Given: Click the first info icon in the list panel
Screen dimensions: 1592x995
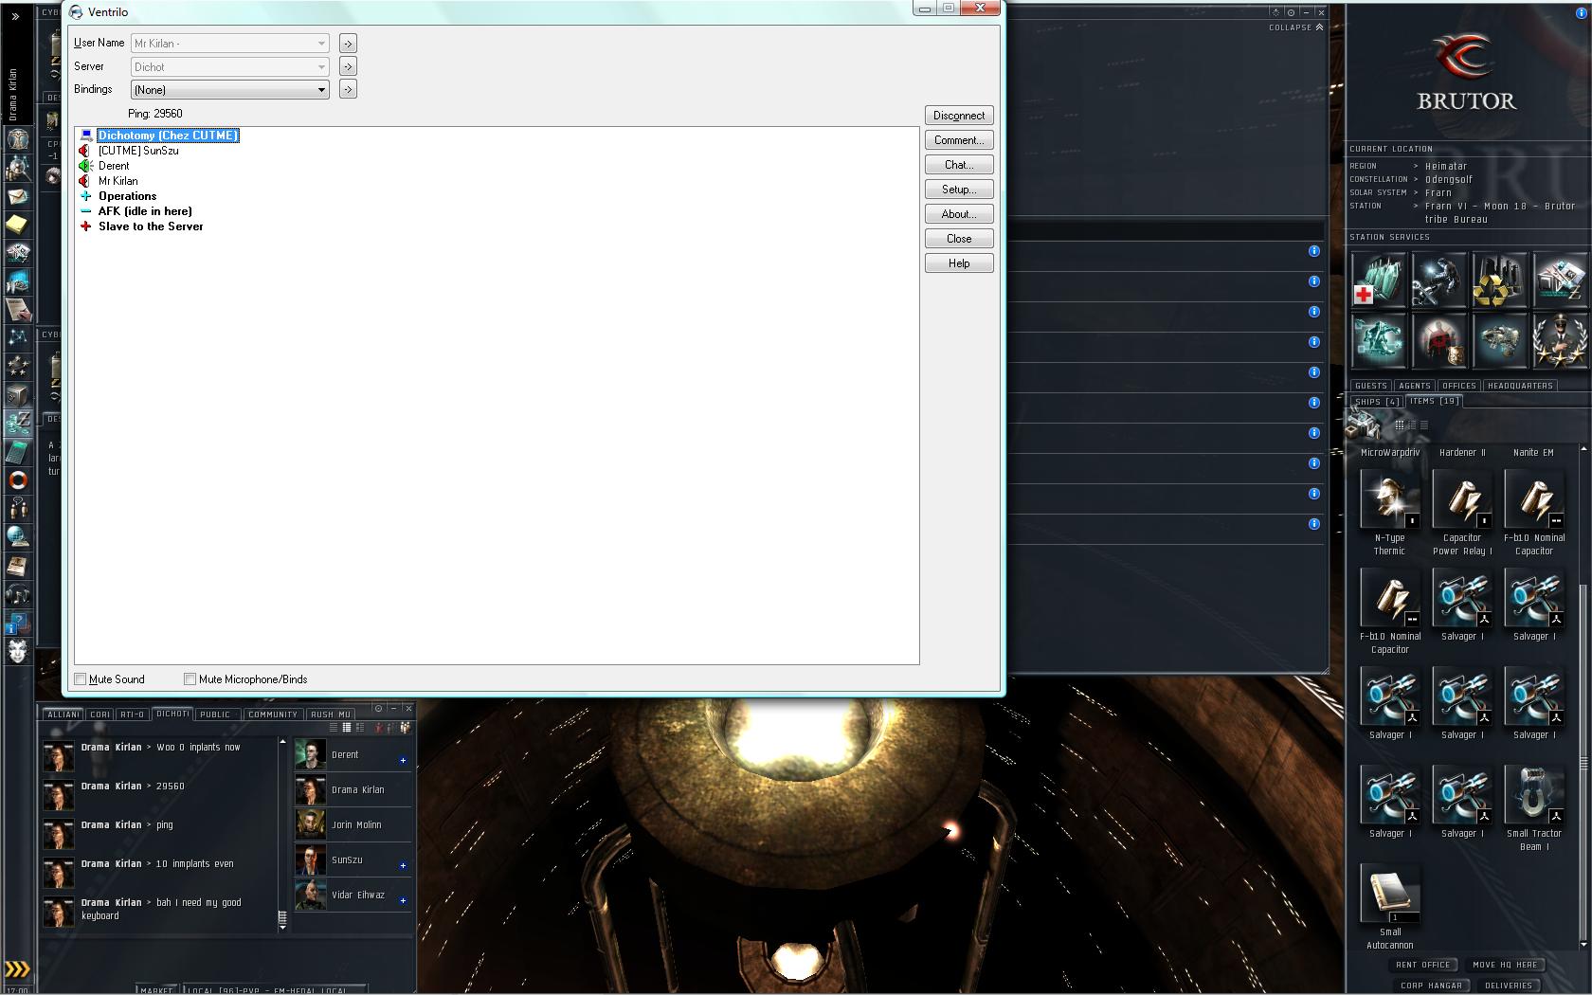Looking at the screenshot, I should click(1314, 251).
